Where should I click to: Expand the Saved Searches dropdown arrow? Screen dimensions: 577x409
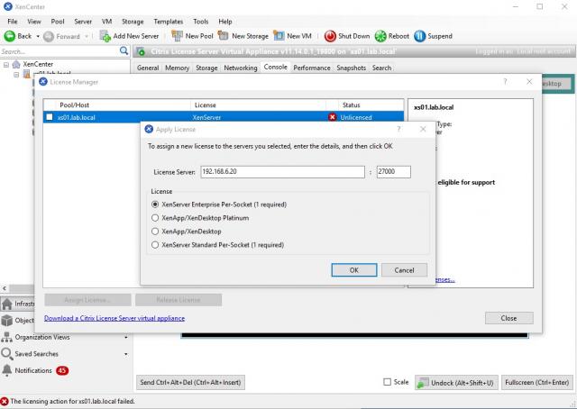126,354
